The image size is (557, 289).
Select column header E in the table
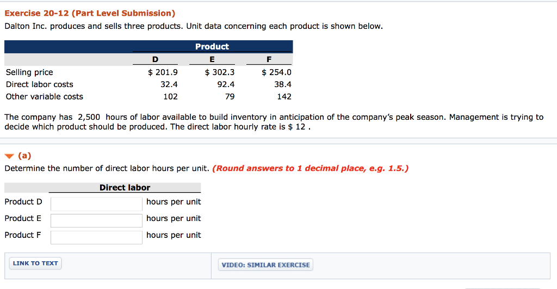coord(212,60)
